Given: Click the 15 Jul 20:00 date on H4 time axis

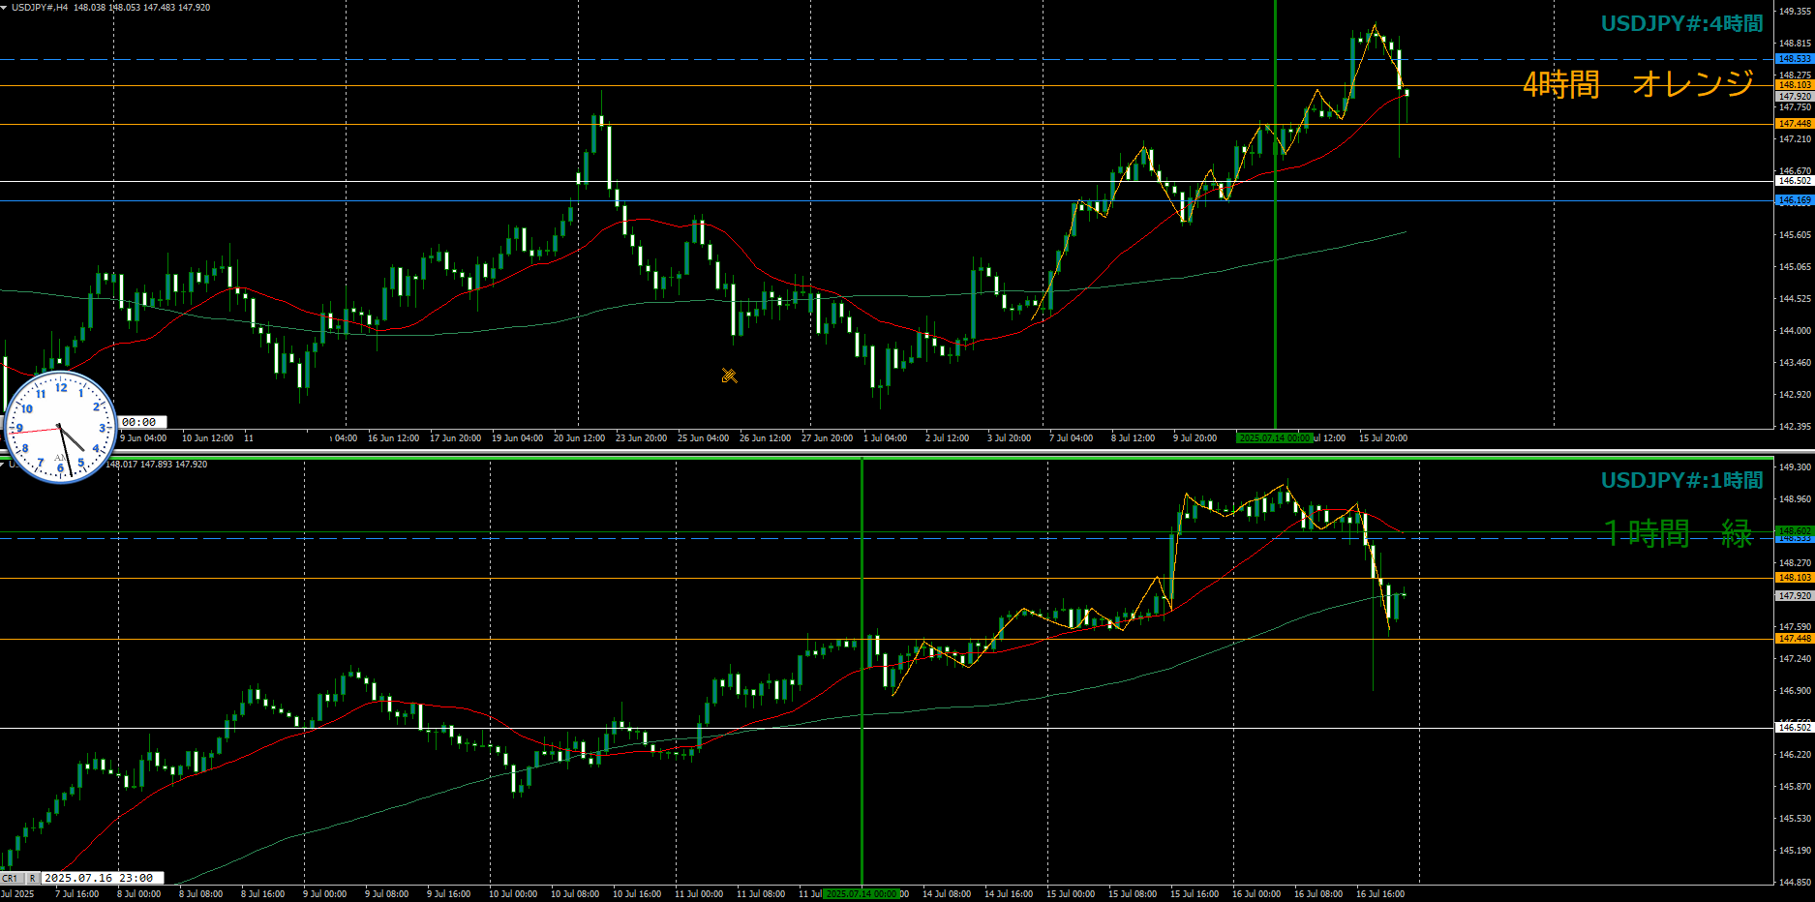Looking at the screenshot, I should pyautogui.click(x=1382, y=438).
